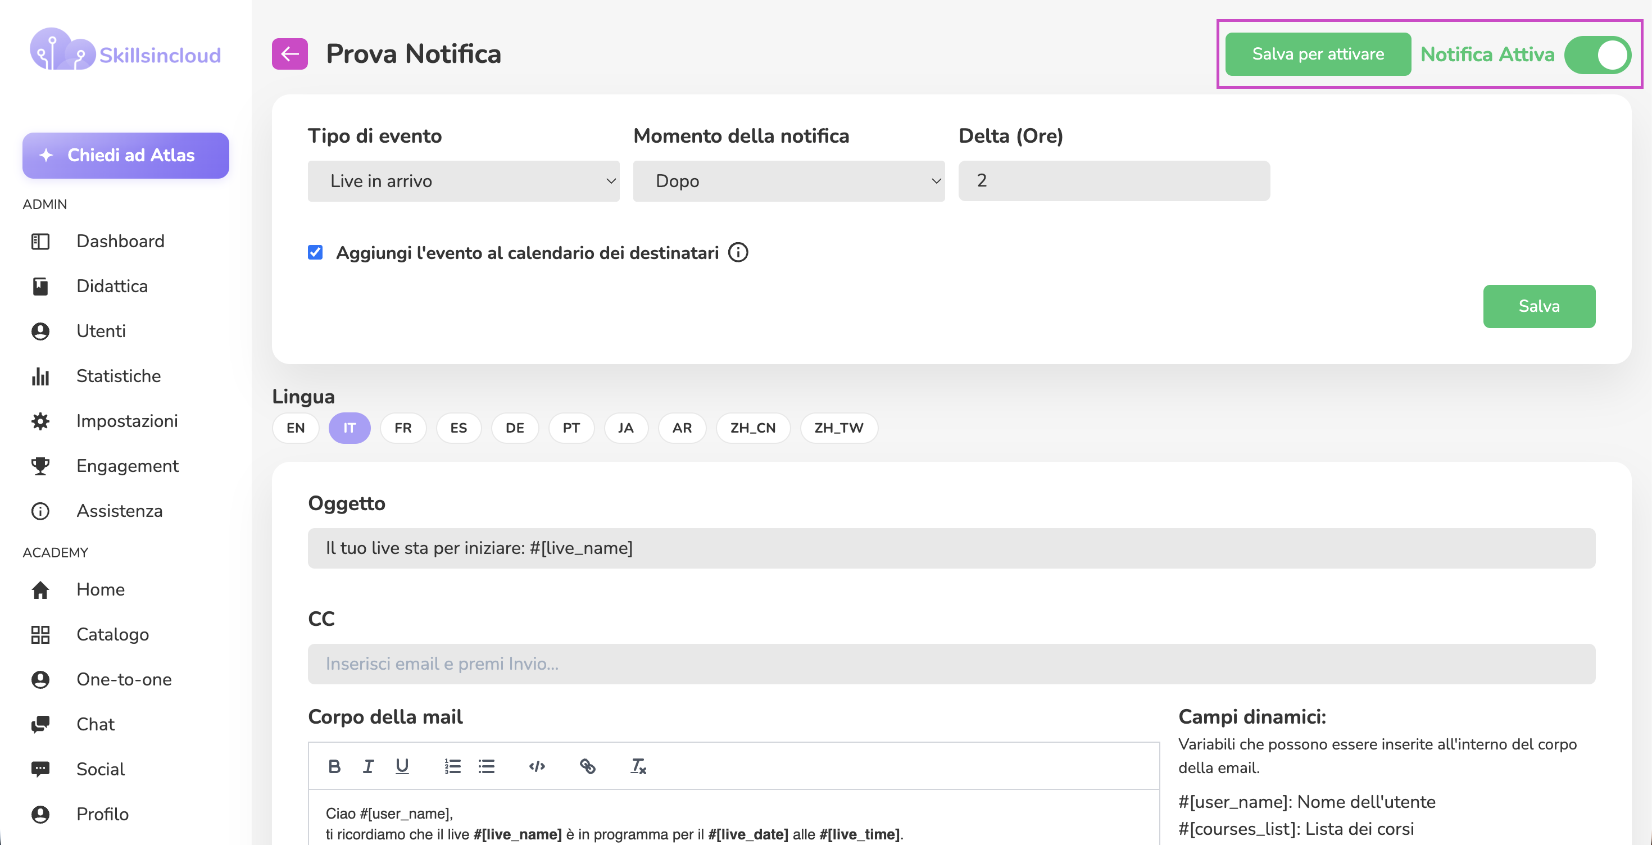Select the AR language tab
Image resolution: width=1652 pixels, height=845 pixels.
[x=682, y=428]
